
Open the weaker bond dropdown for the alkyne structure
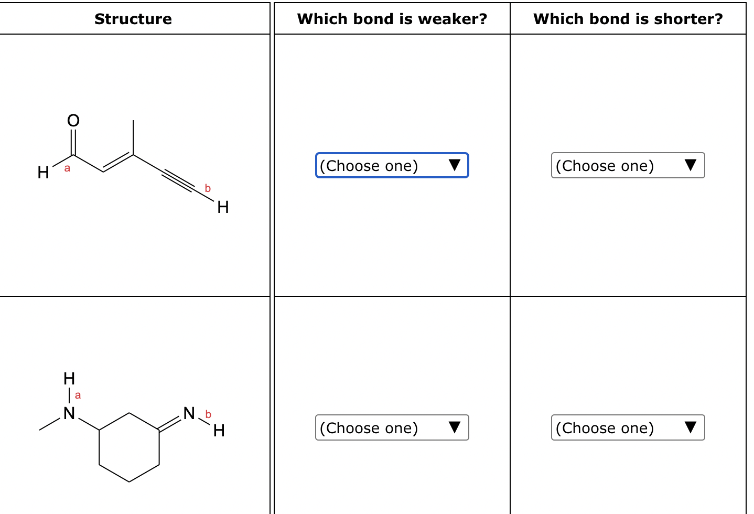tap(392, 166)
